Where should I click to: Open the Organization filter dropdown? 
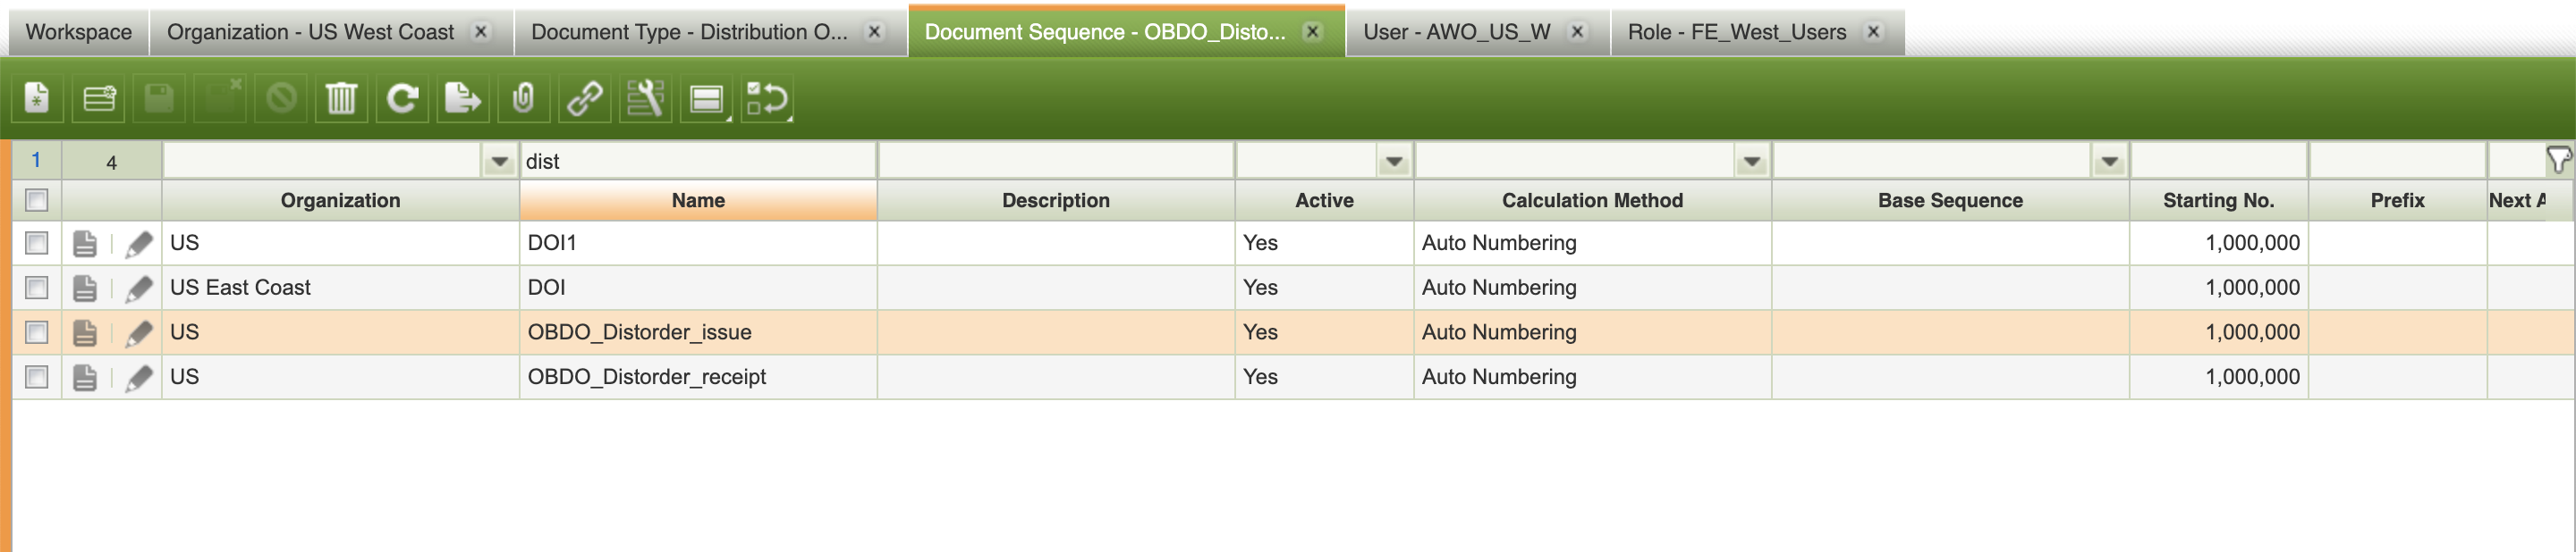coord(498,162)
